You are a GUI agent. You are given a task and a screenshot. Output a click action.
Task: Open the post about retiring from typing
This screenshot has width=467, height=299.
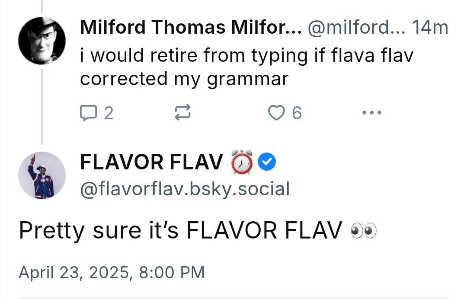point(246,67)
